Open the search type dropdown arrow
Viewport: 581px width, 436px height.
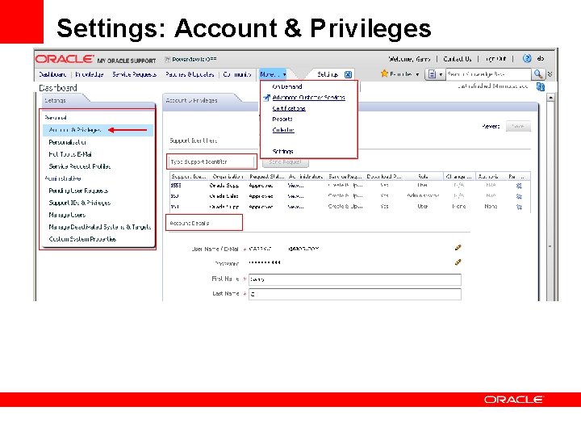click(441, 74)
